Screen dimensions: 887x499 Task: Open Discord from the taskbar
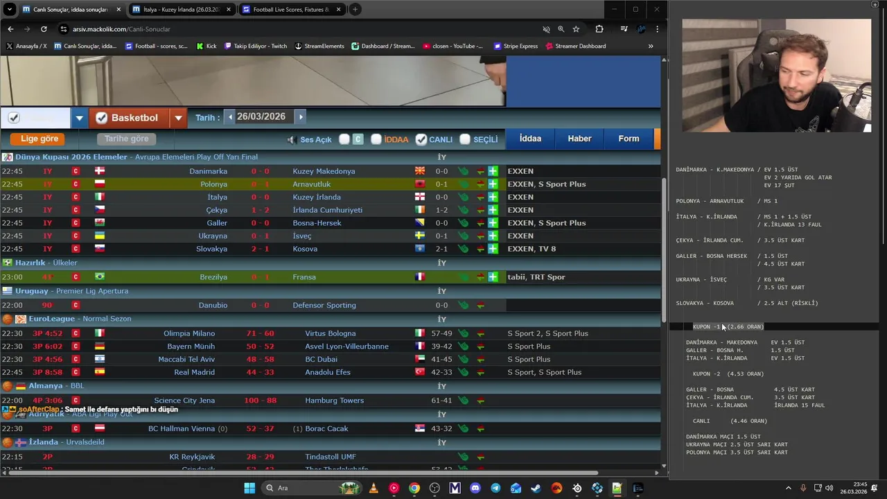[475, 488]
